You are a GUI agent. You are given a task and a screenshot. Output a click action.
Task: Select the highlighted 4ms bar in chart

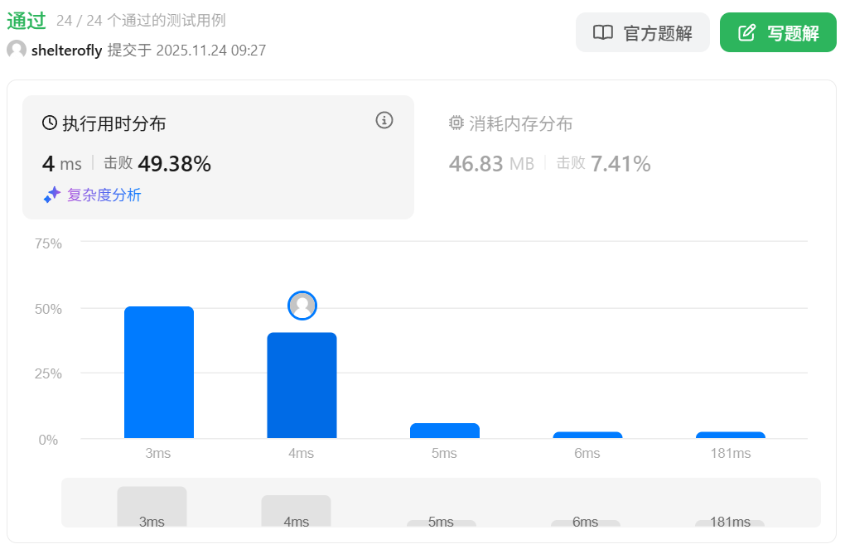point(302,385)
